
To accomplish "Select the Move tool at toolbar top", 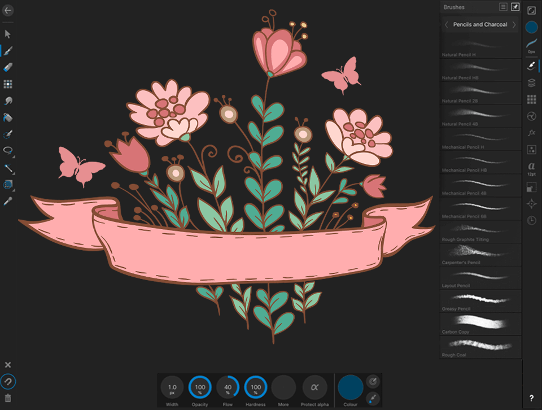I will [7, 34].
